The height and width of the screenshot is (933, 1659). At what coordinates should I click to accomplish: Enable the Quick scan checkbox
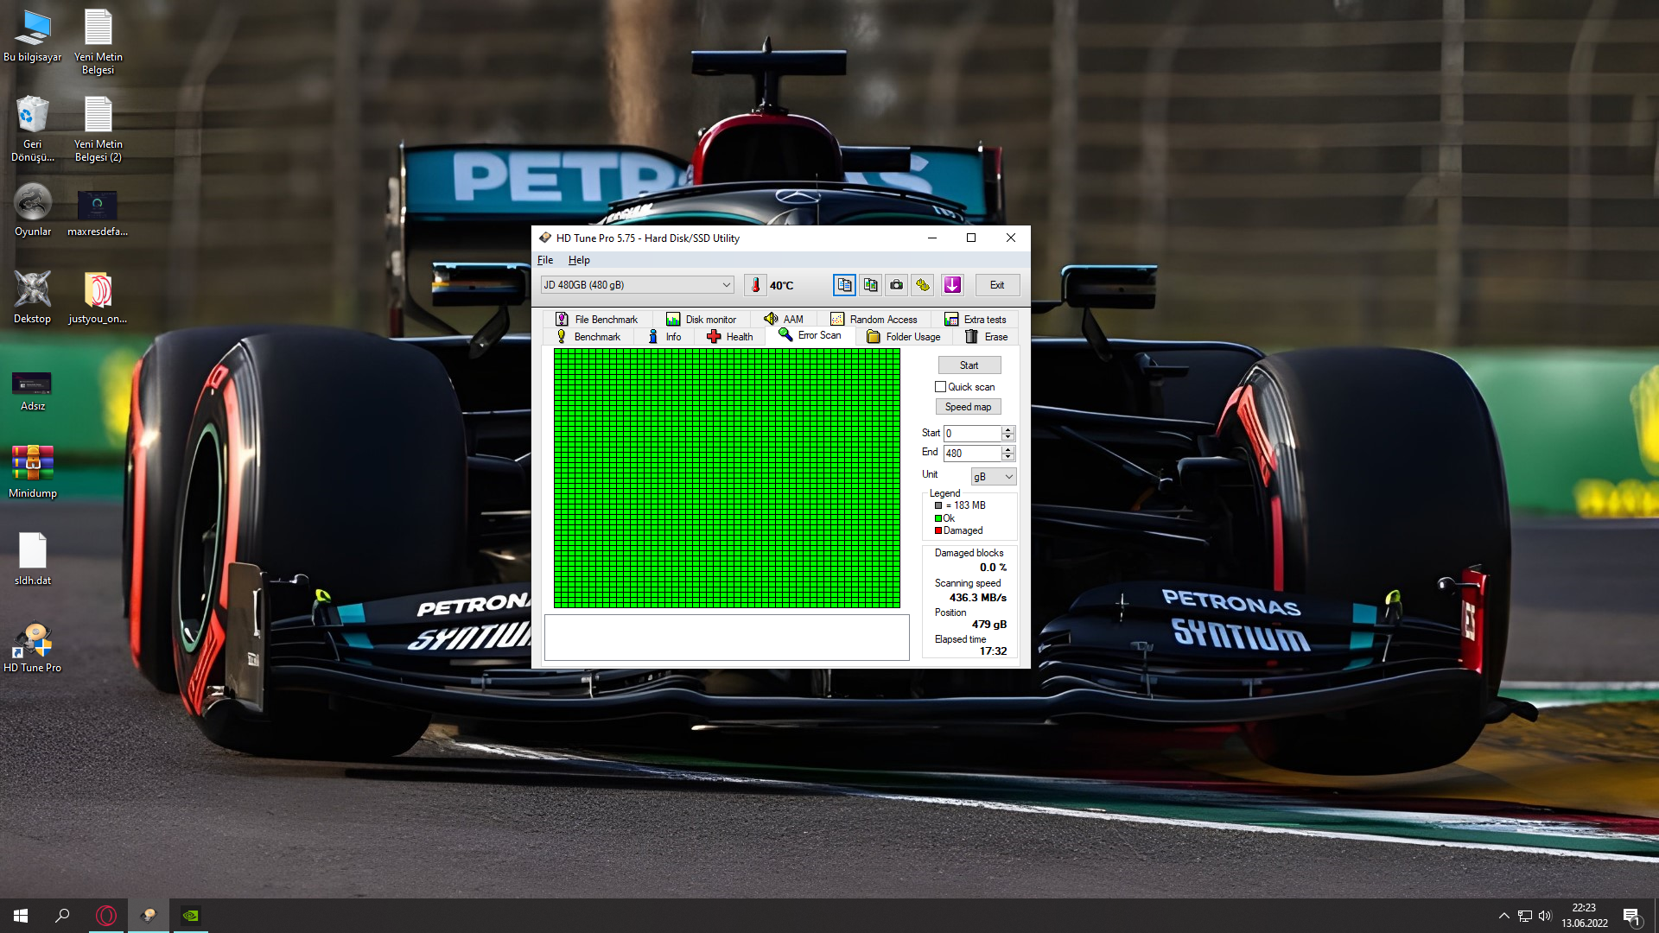coord(941,387)
